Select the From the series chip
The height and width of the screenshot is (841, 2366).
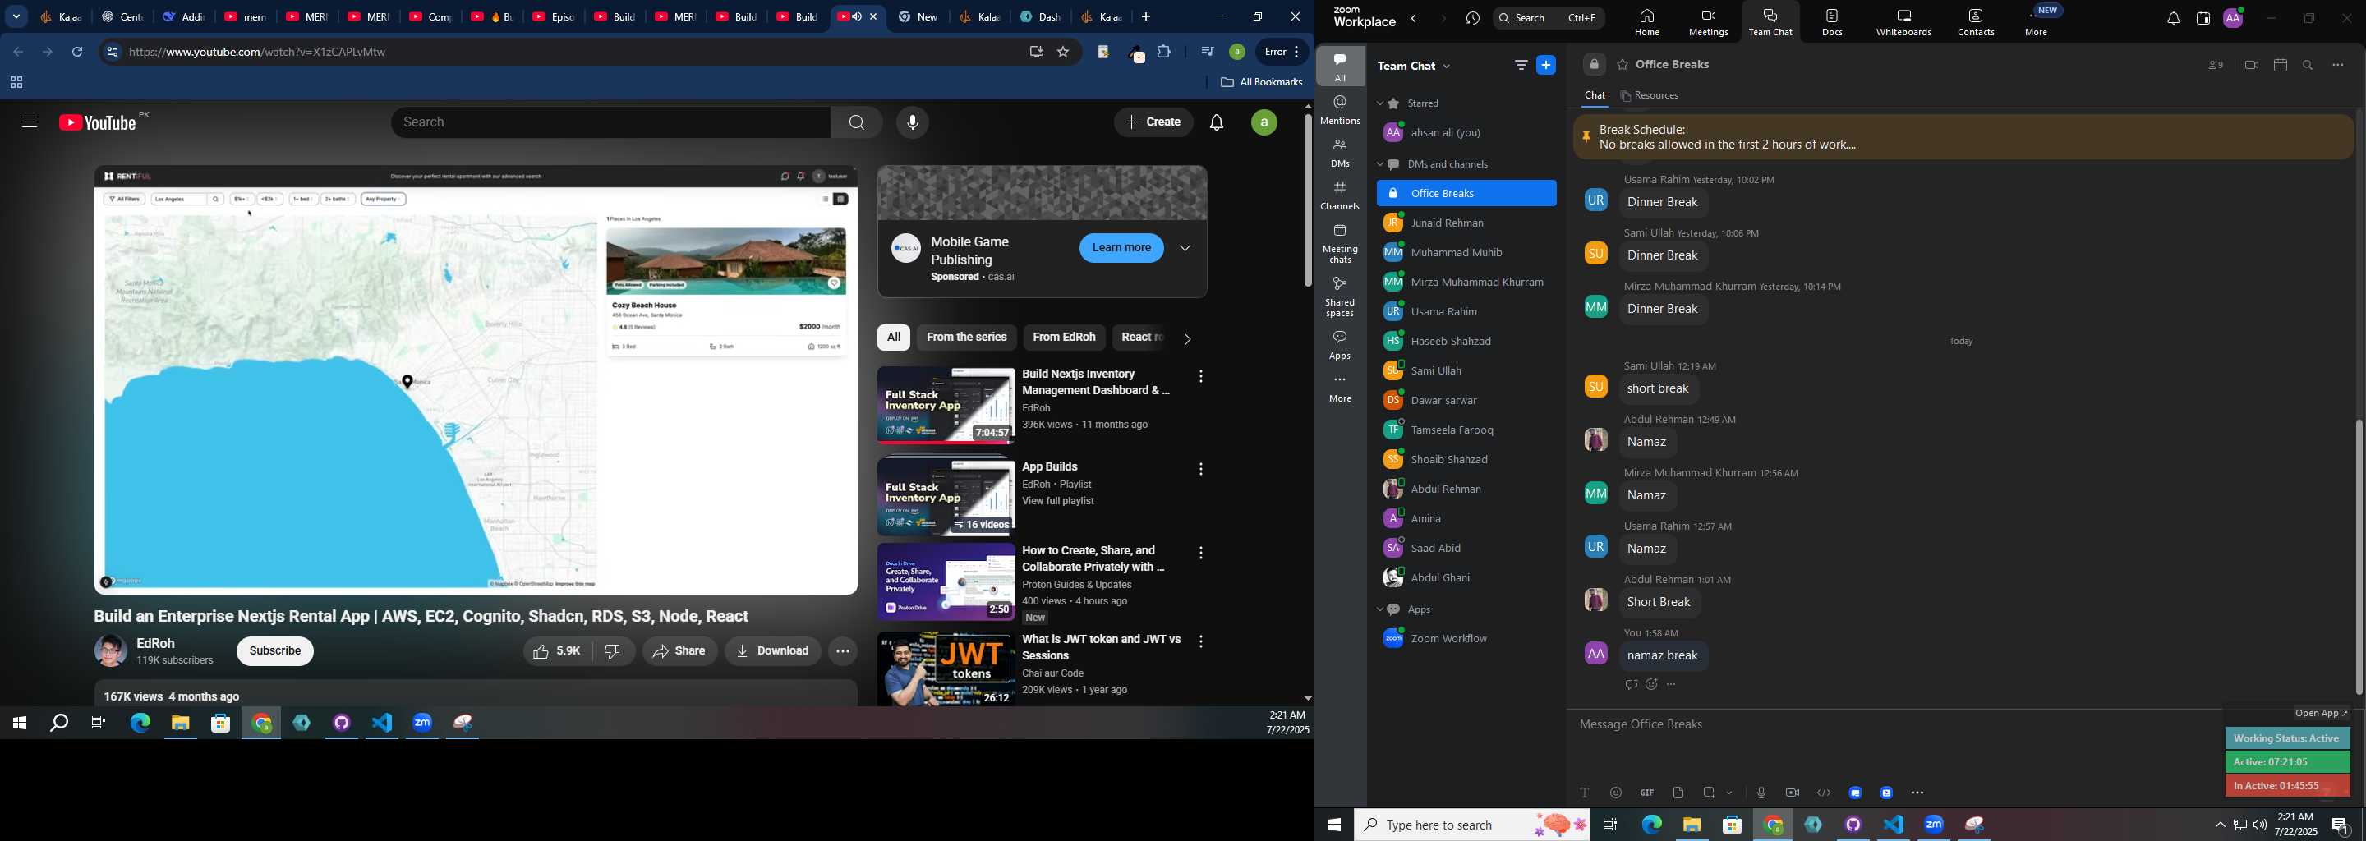967,338
